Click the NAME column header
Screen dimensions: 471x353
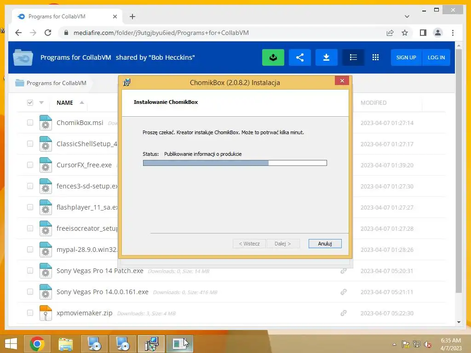pos(64,102)
